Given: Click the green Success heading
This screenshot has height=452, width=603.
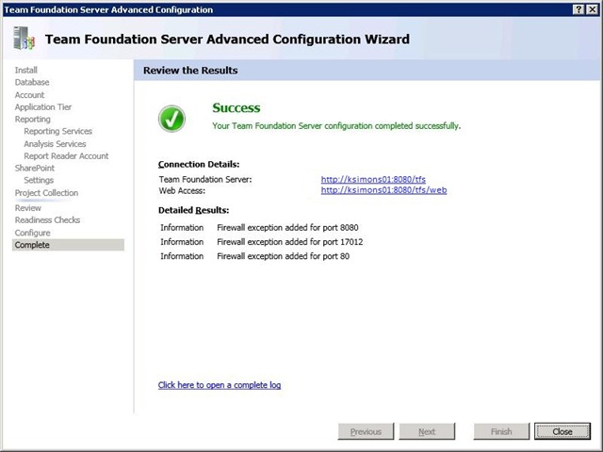Looking at the screenshot, I should [x=236, y=107].
